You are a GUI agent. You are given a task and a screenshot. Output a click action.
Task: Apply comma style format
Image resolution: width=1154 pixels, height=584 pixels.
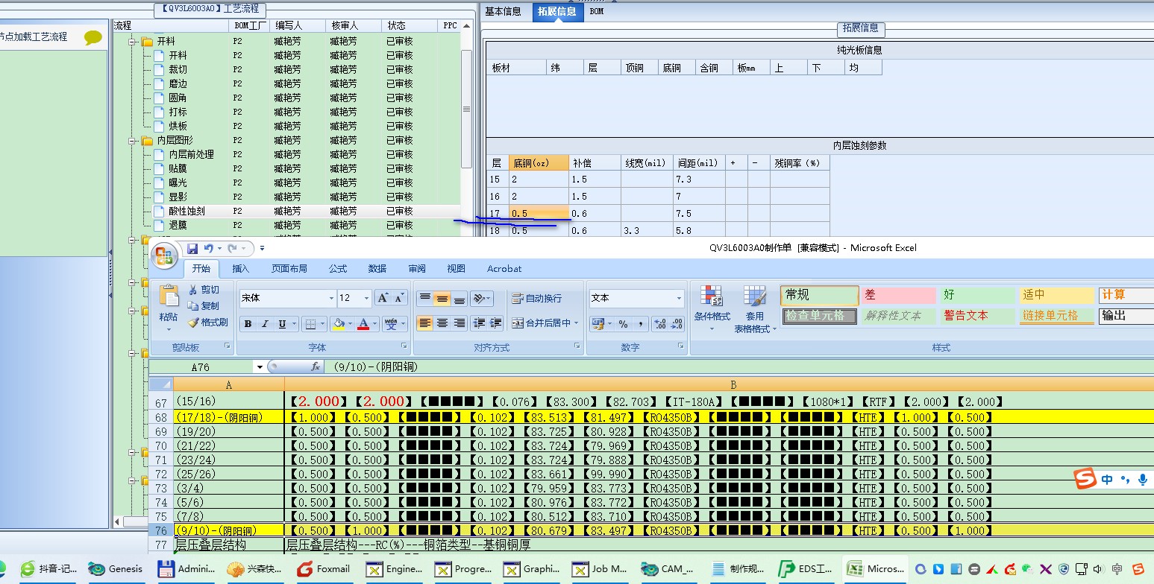(x=641, y=324)
